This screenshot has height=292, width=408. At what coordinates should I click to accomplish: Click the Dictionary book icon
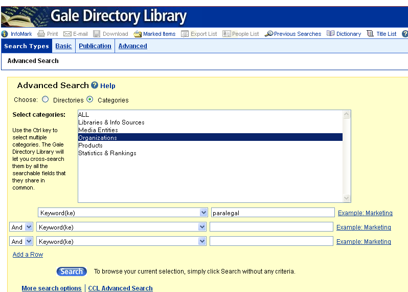[x=330, y=33]
